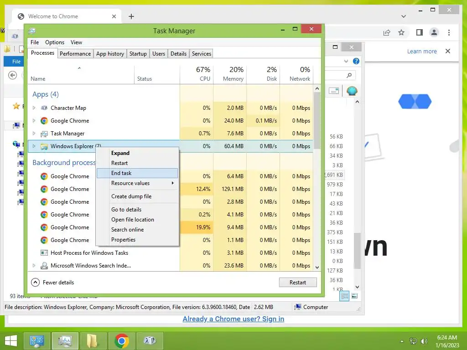Click the taskbar Control Panel icon
The image size is (467, 350).
coord(37,341)
